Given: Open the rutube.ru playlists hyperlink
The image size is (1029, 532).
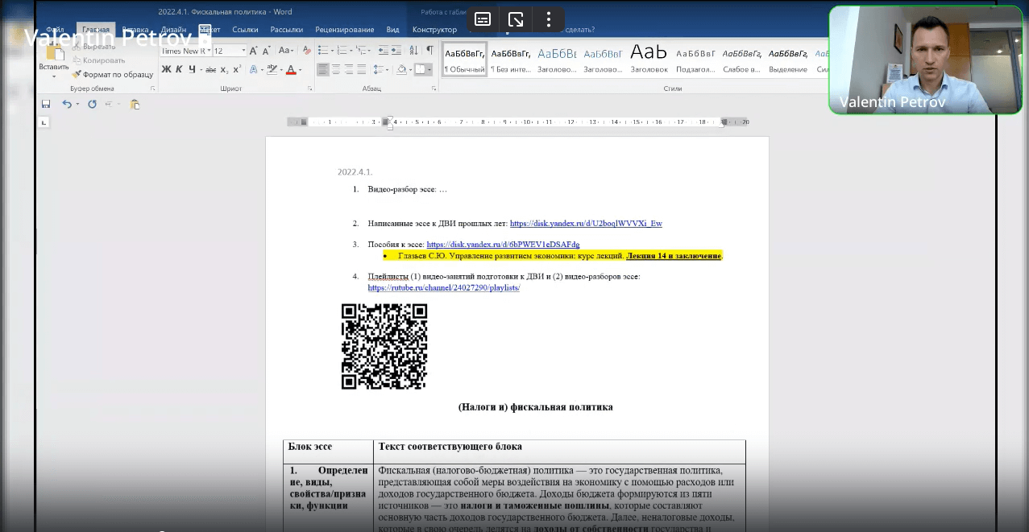Looking at the screenshot, I should pos(443,287).
